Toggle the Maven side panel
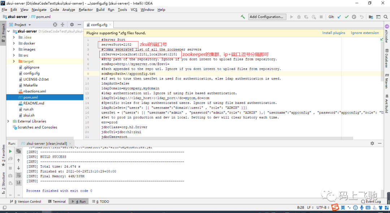 (x=387, y=81)
